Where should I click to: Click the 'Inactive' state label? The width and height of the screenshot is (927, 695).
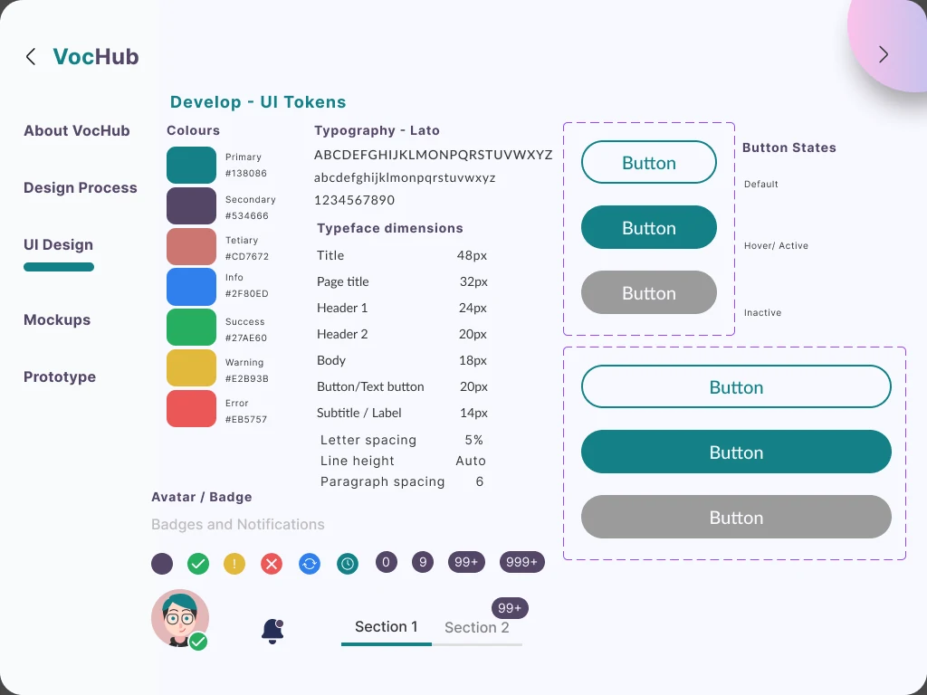762,312
